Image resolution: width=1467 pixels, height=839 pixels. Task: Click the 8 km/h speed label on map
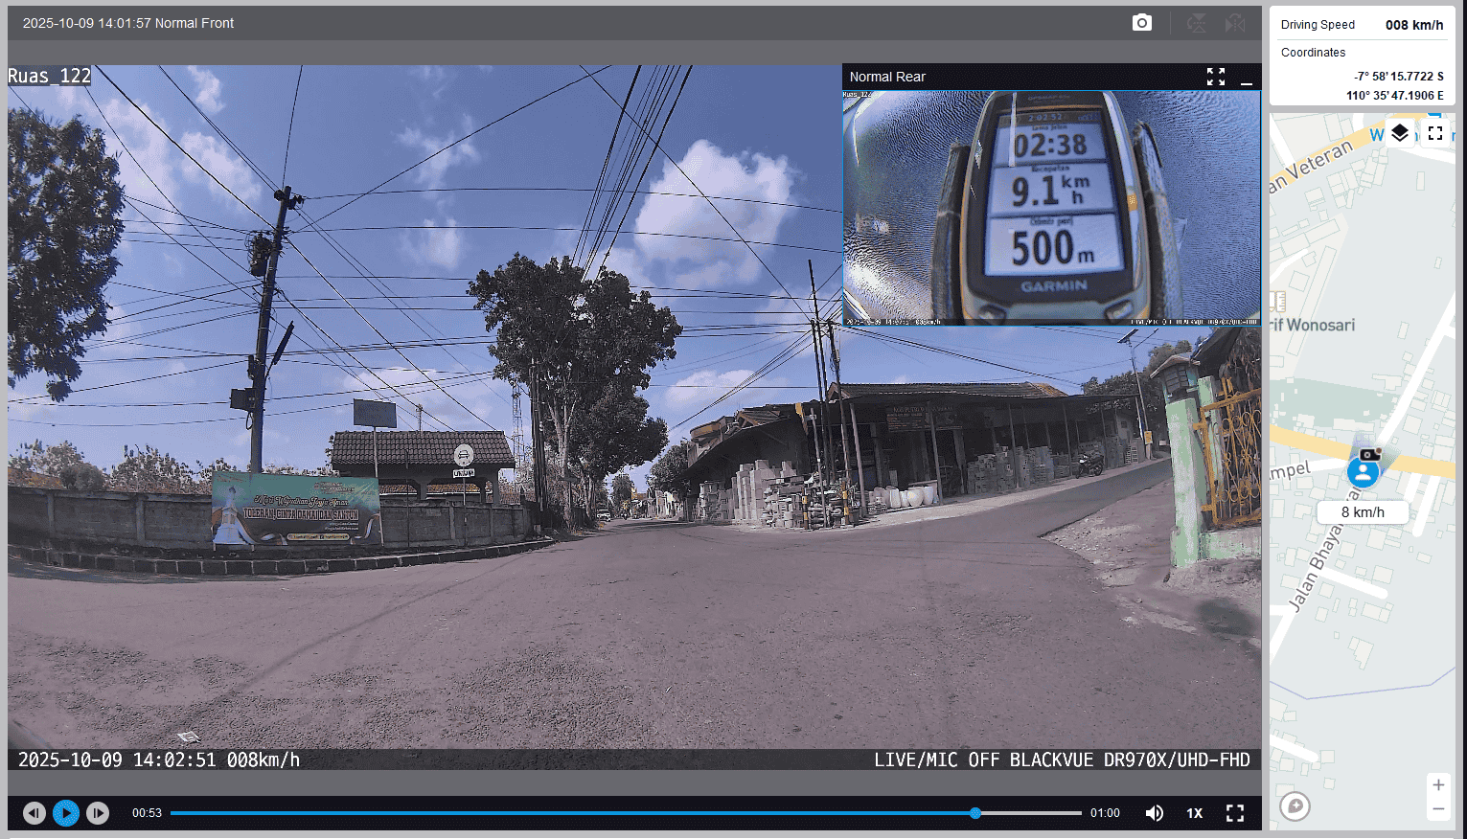point(1362,512)
